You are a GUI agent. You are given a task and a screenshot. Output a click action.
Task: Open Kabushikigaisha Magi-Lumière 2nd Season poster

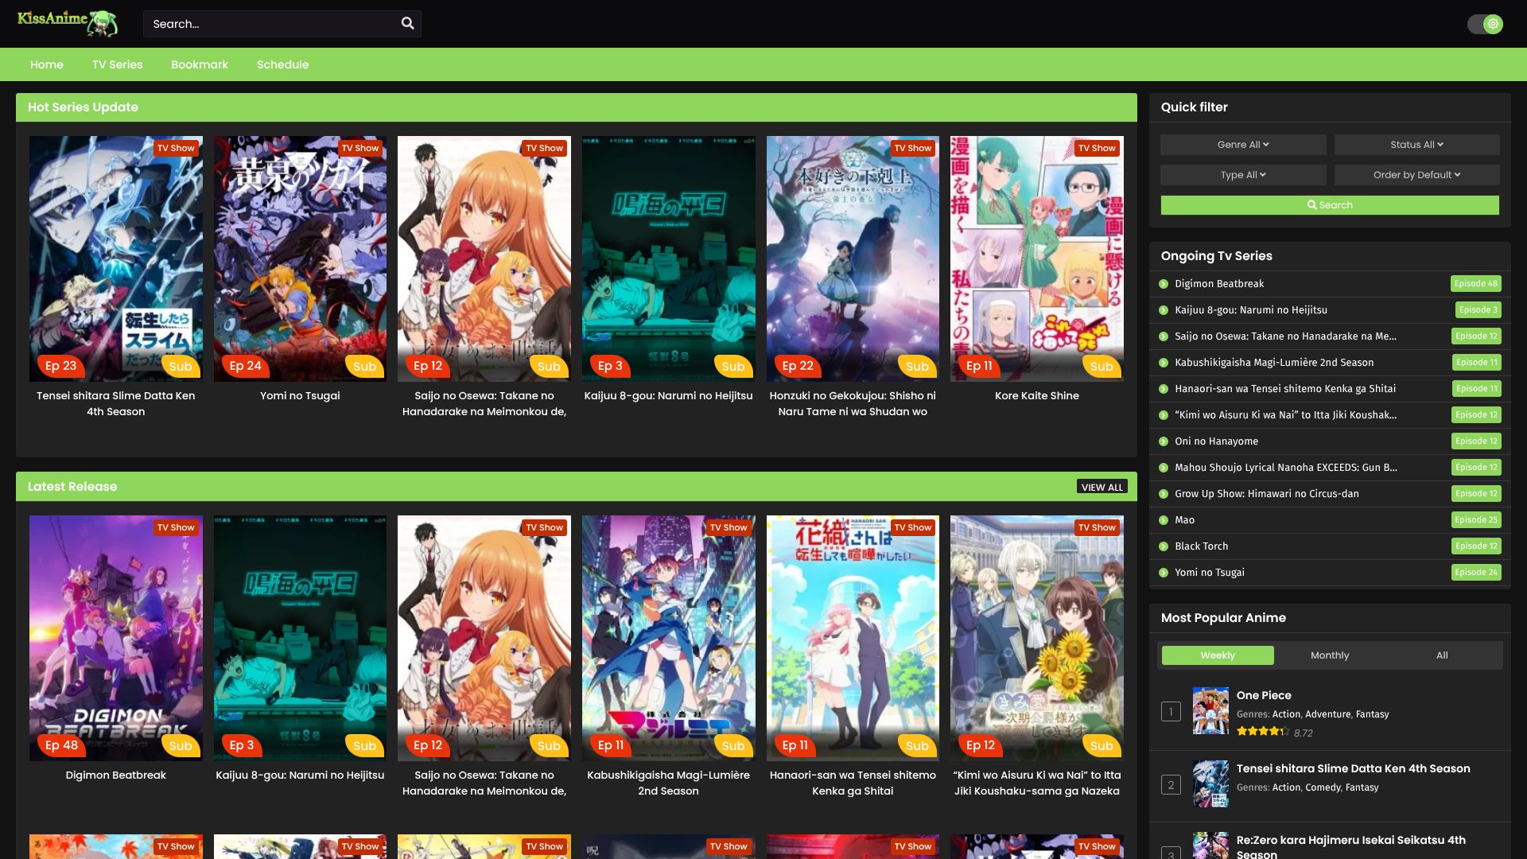(669, 638)
